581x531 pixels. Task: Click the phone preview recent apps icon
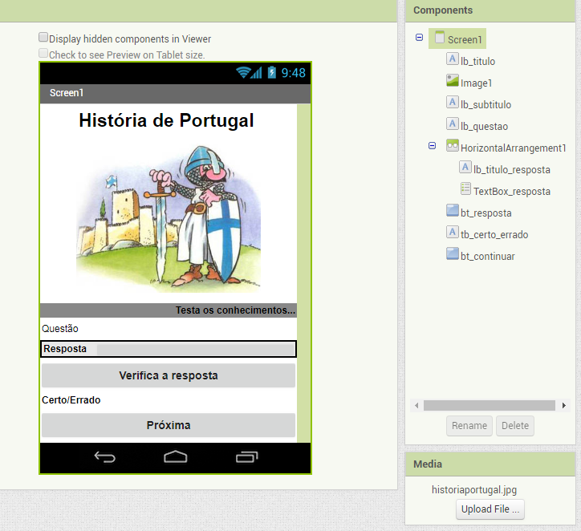point(247,457)
